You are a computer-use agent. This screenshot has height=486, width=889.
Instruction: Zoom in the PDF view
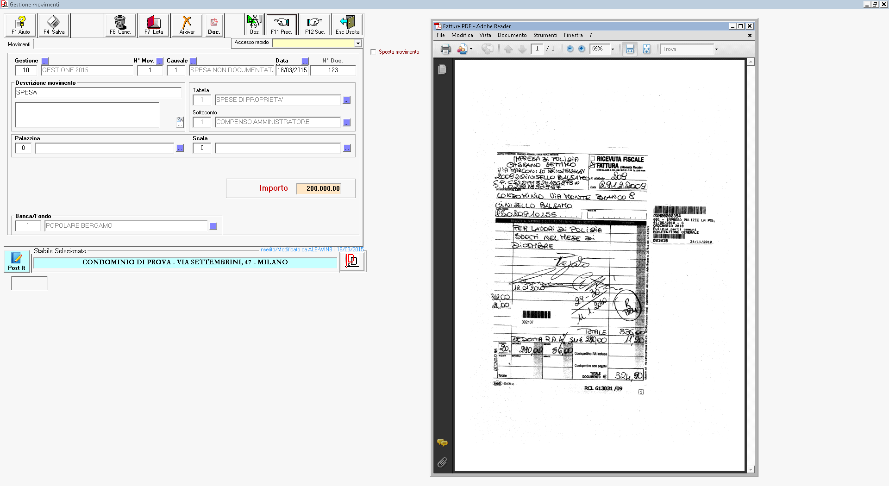582,49
